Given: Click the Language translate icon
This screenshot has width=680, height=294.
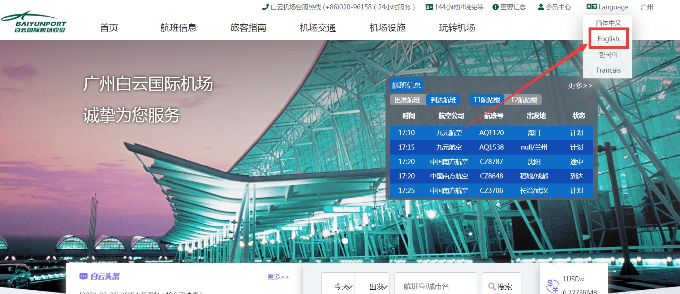Looking at the screenshot, I should (x=591, y=7).
